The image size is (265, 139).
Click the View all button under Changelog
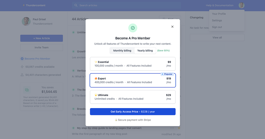click(217, 38)
